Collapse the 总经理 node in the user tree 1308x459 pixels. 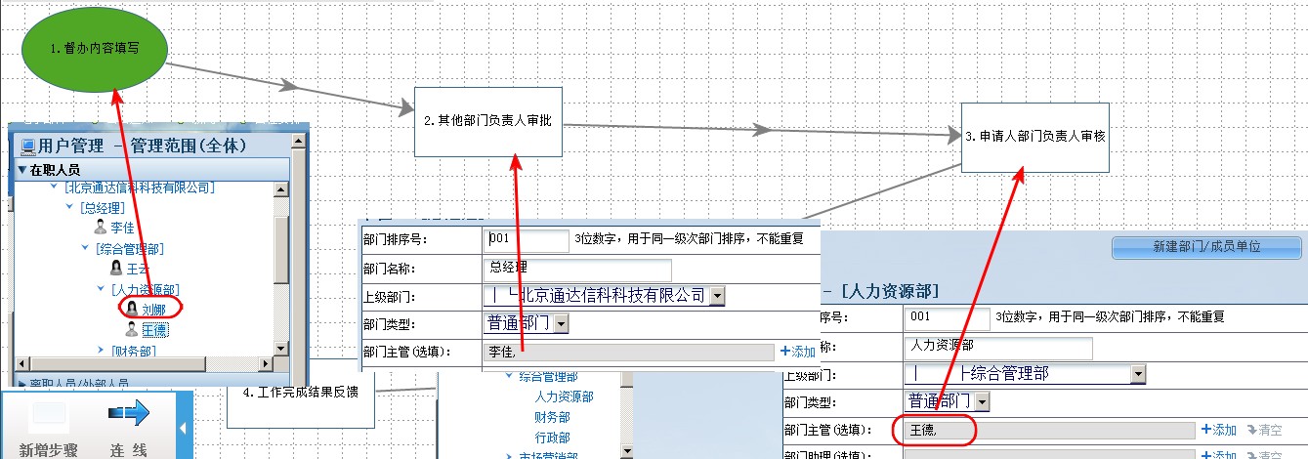68,208
